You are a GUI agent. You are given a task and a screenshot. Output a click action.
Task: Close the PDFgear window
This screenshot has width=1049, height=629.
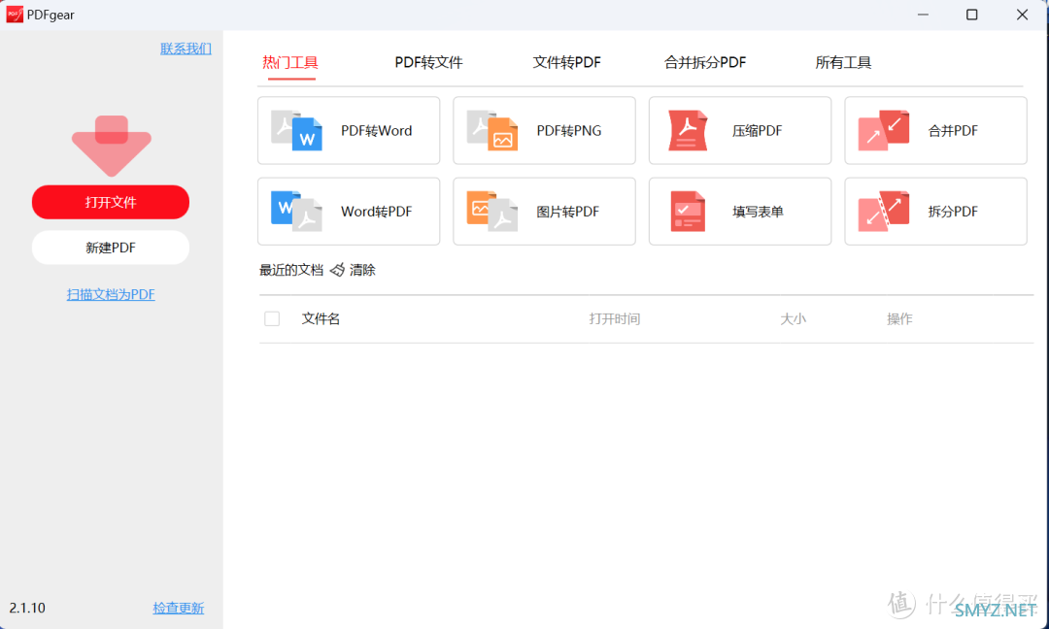[x=1022, y=15]
